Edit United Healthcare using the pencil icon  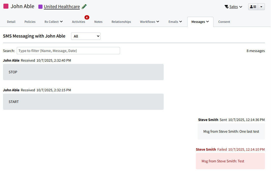pyautogui.click(x=84, y=7)
